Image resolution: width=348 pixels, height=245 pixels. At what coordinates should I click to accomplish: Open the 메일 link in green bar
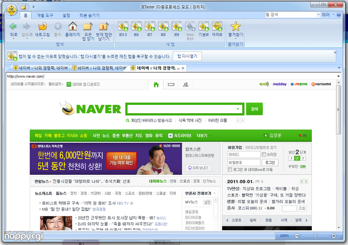click(38, 135)
